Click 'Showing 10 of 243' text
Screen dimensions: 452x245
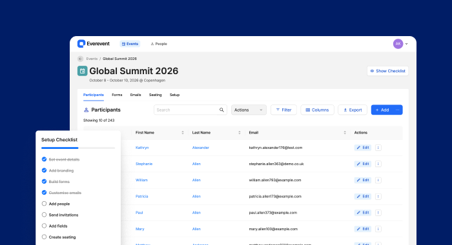(99, 121)
